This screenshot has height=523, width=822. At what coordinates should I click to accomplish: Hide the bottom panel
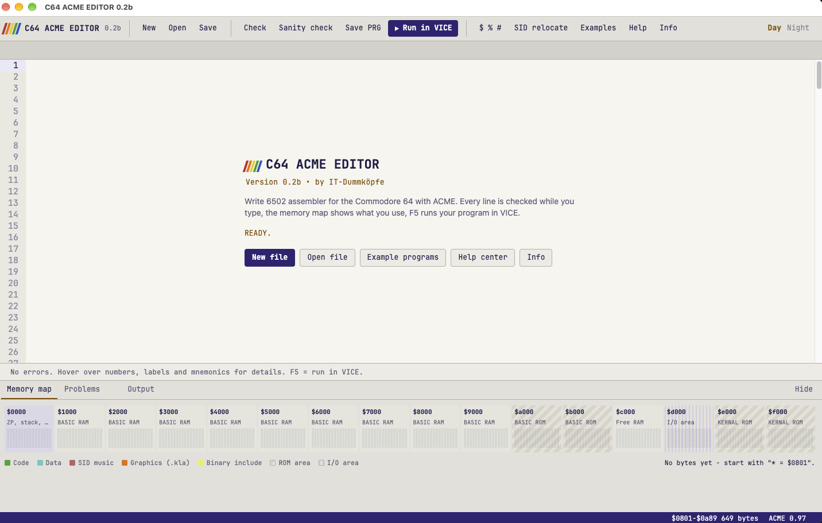(804, 389)
